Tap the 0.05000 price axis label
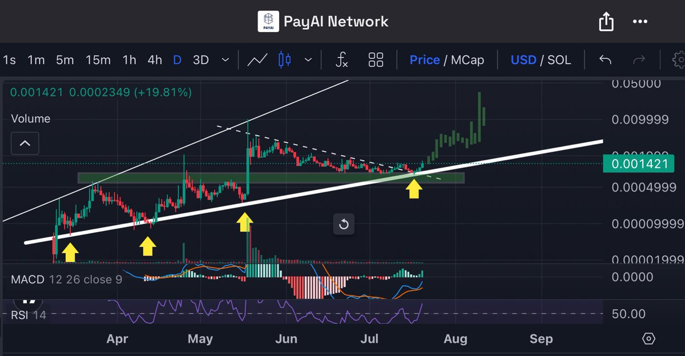Screen dimensions: 685x356 click(x=636, y=84)
